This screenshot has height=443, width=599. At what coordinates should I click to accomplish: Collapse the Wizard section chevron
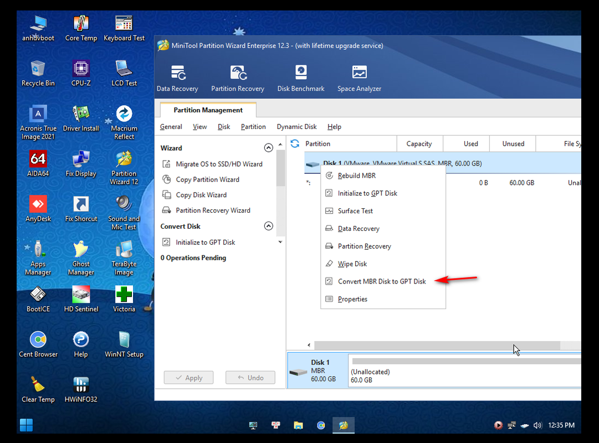coord(269,148)
